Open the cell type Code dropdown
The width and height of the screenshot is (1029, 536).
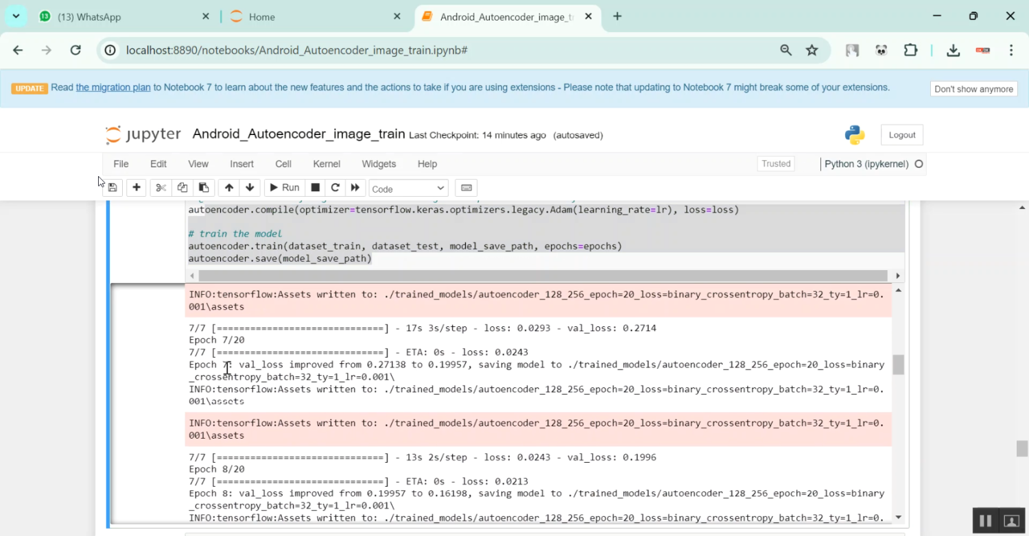click(408, 188)
